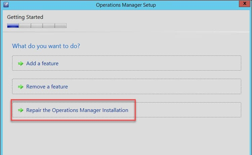Click green arrow beside Repair the Installation
252x155 pixels.
point(20,110)
